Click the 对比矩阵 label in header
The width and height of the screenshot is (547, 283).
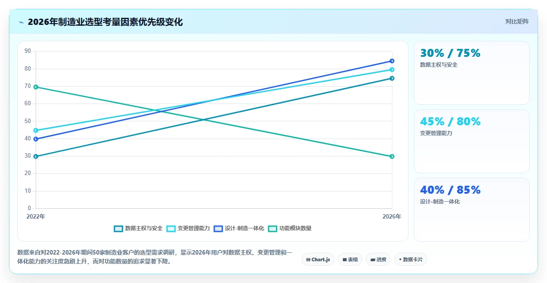(x=517, y=21)
